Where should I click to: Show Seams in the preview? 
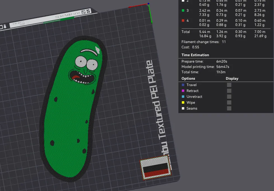coord(229,108)
